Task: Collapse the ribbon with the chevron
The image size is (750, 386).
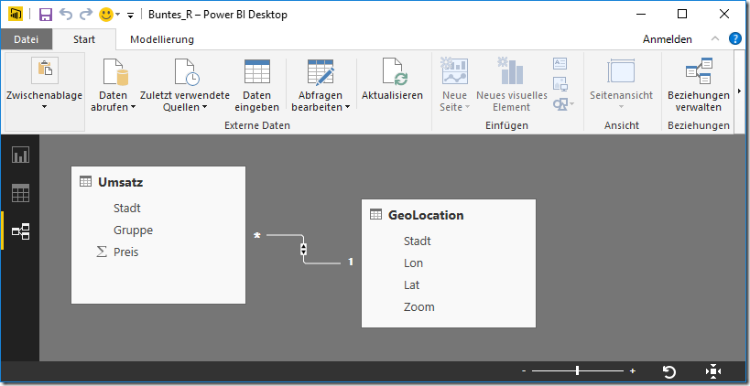Action: pos(714,39)
